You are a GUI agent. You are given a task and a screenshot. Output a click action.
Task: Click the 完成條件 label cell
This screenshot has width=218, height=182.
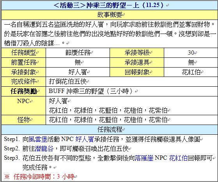tap(24, 82)
